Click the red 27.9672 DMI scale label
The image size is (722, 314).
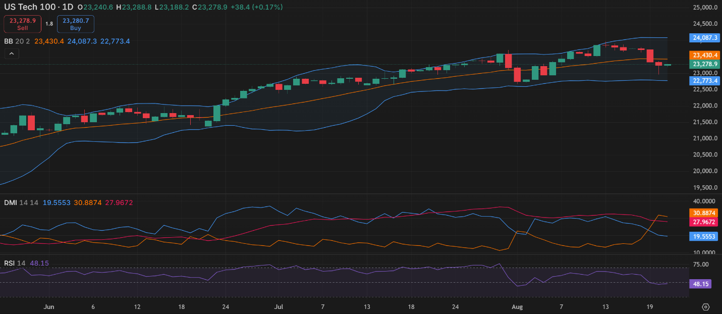click(x=705, y=222)
